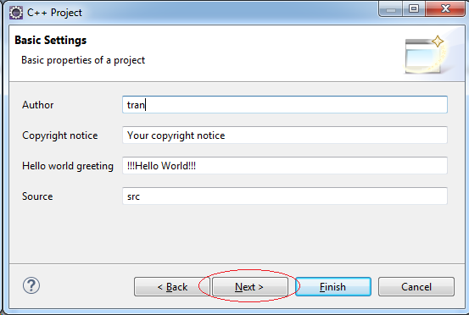The width and height of the screenshot is (469, 315).
Task: Click into the Copyright notice field
Action: pyautogui.click(x=285, y=135)
